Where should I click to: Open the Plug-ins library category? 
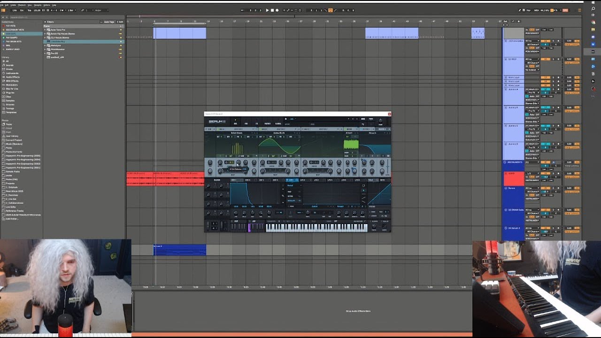pos(9,92)
